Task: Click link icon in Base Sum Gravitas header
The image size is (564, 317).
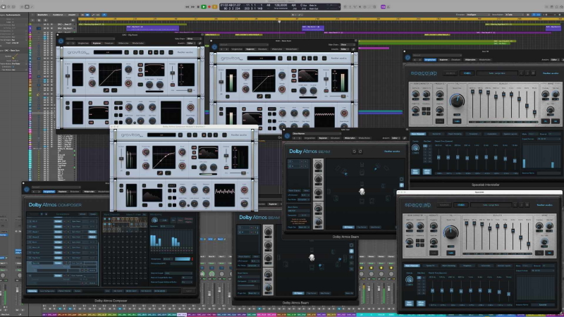Action: click(x=353, y=49)
